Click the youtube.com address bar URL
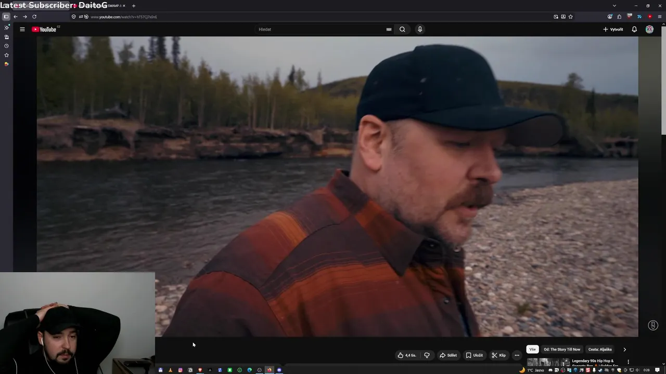666x374 pixels. point(123,17)
